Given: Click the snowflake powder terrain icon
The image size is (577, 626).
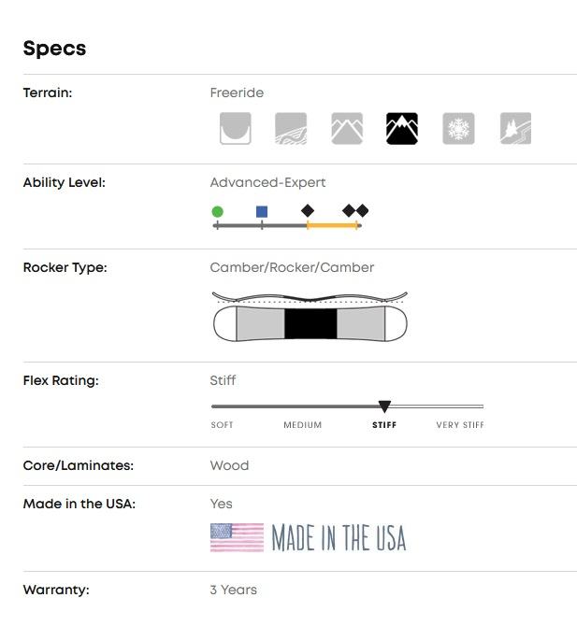Looking at the screenshot, I should (458, 128).
